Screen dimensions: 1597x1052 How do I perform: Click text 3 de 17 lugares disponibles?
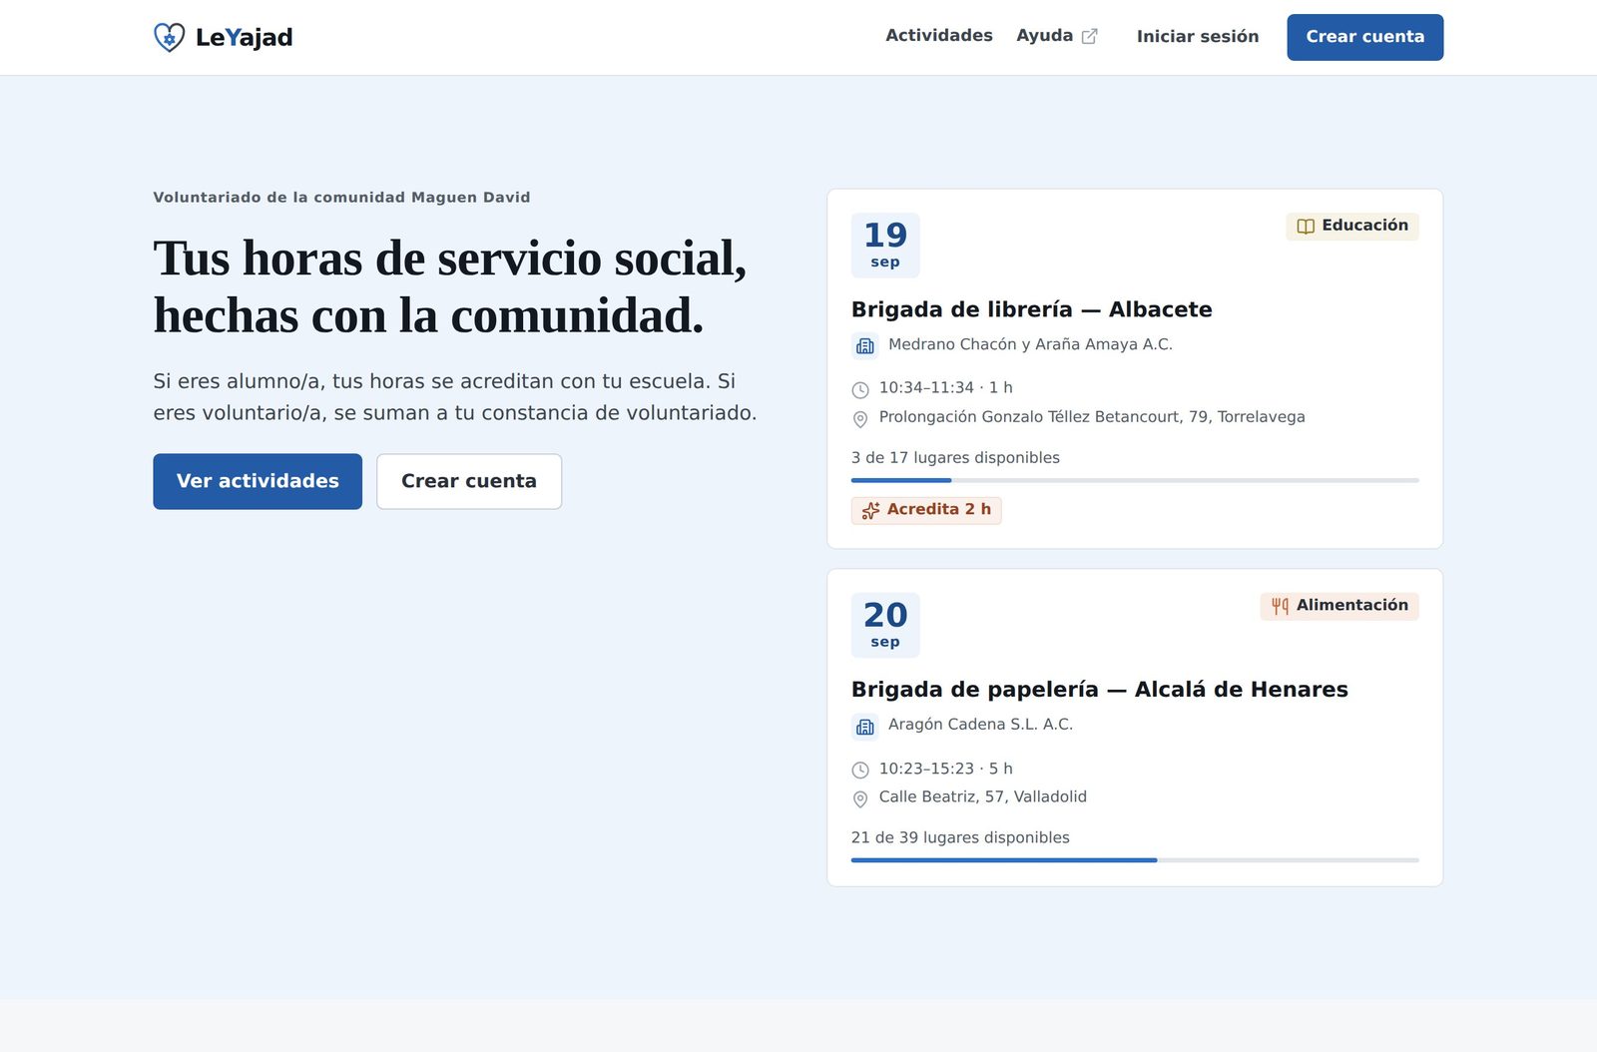pos(955,458)
